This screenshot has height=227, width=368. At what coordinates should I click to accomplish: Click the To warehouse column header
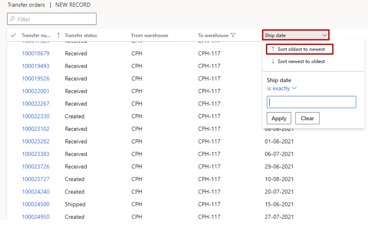[x=213, y=35]
